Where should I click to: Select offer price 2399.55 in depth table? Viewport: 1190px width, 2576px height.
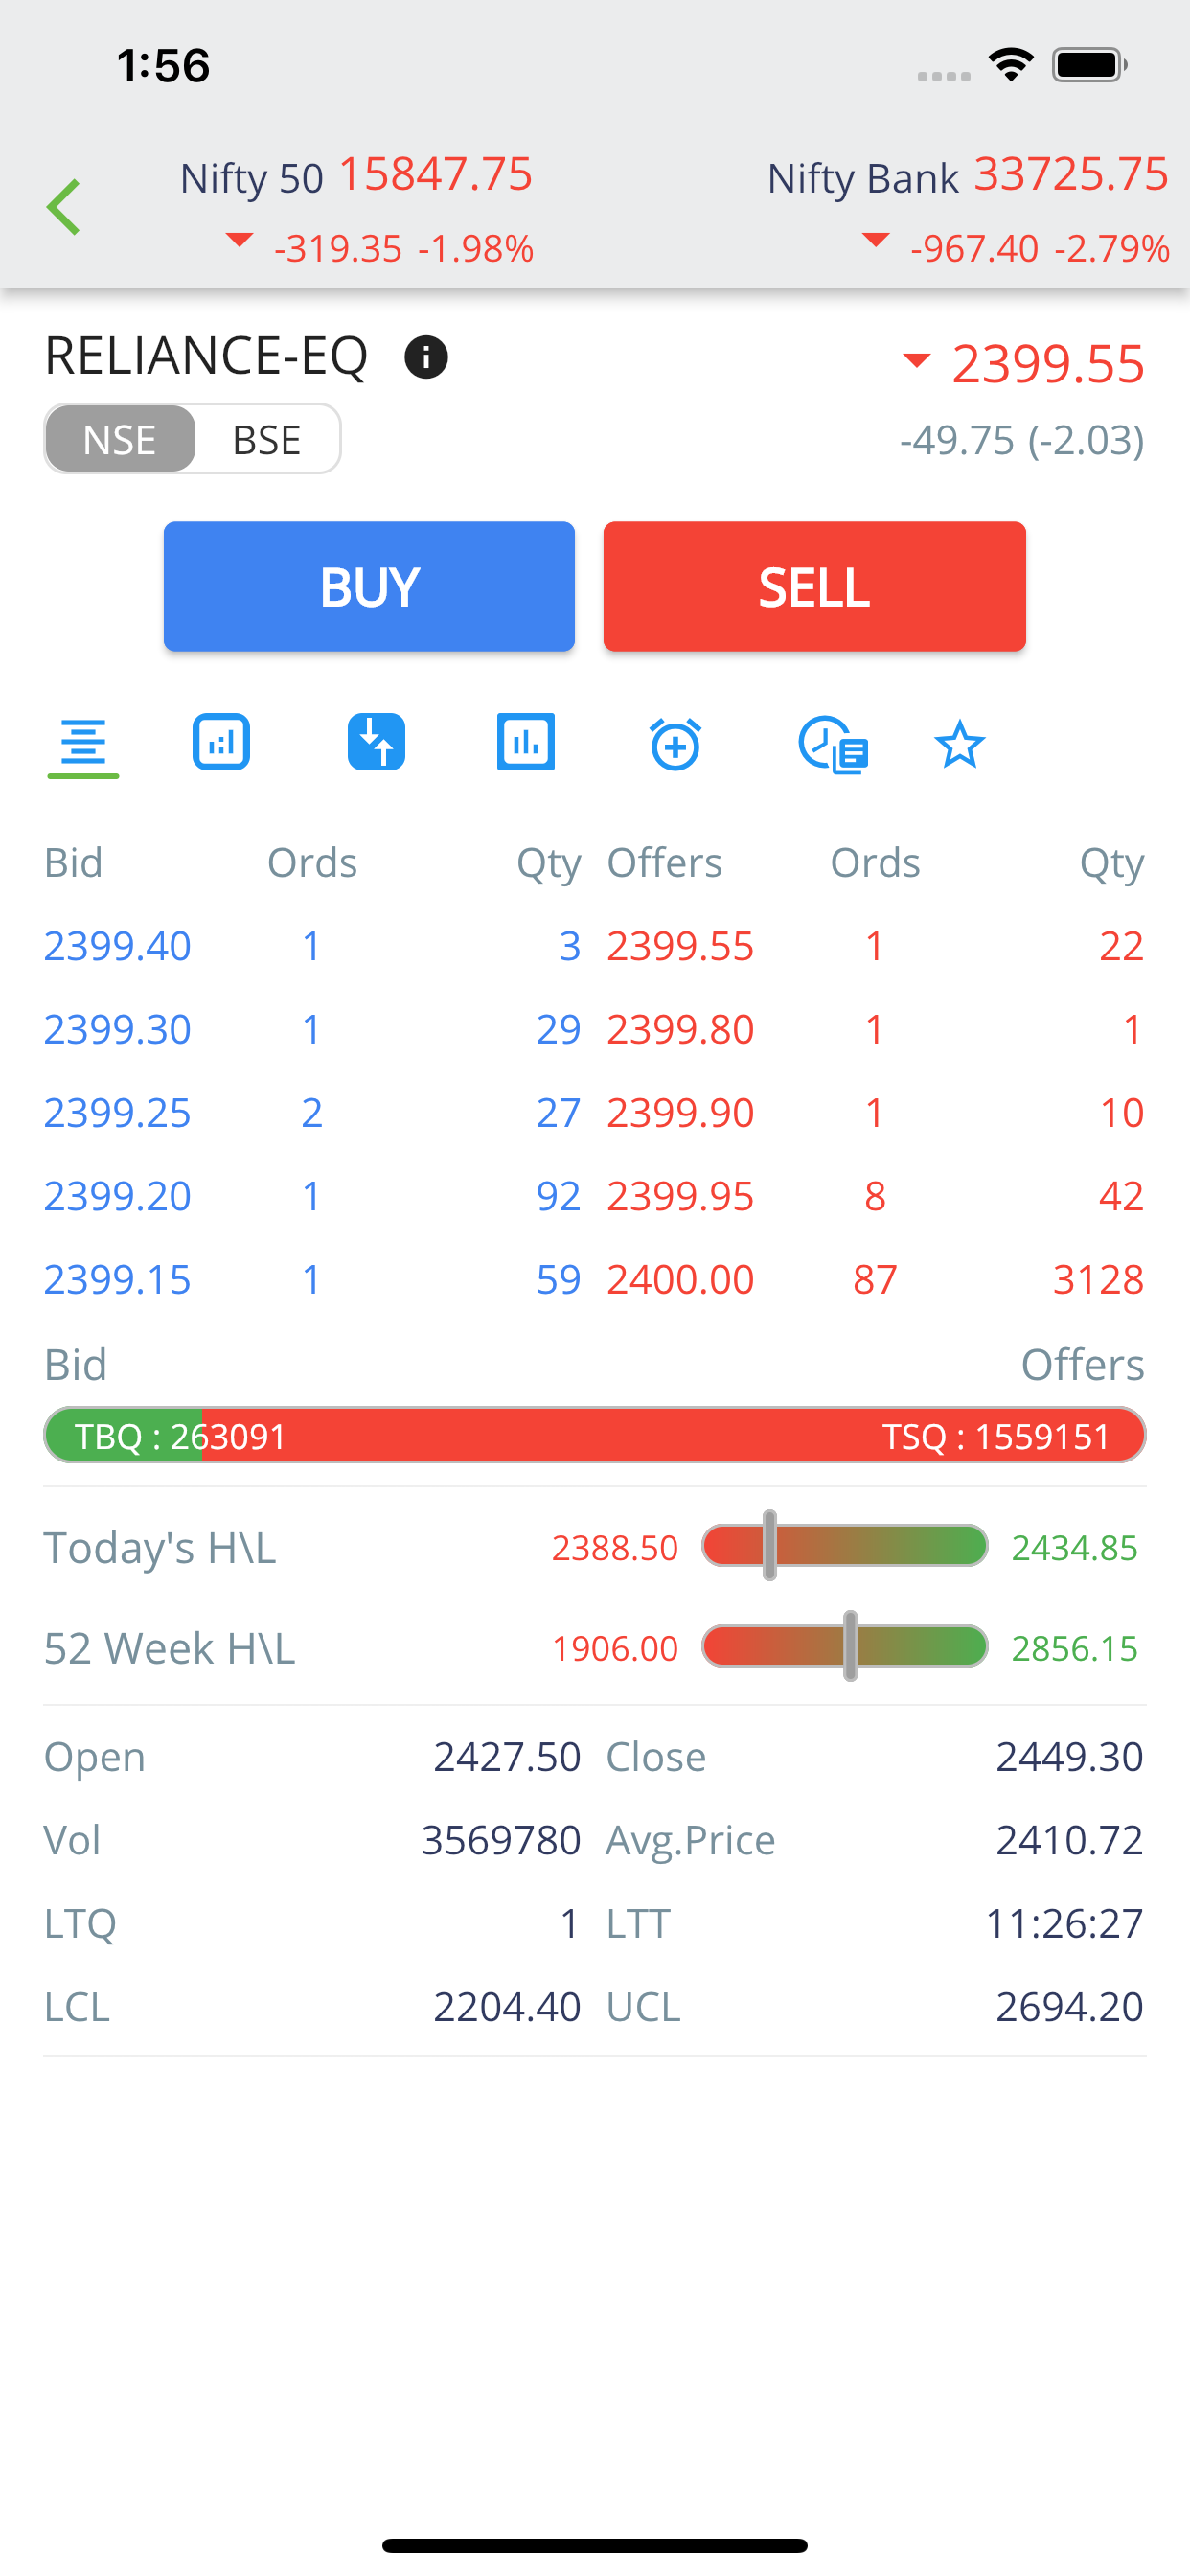pos(680,946)
